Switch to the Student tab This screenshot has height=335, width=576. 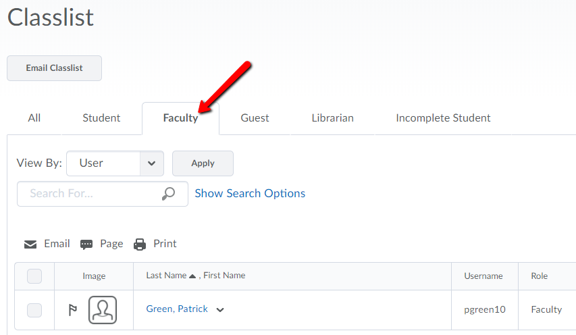[101, 118]
